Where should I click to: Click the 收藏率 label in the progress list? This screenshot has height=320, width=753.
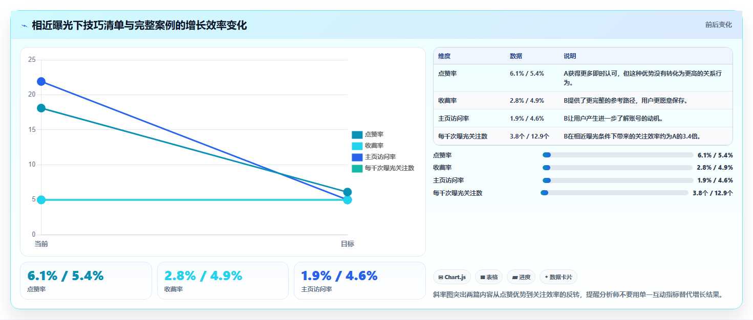coord(442,168)
